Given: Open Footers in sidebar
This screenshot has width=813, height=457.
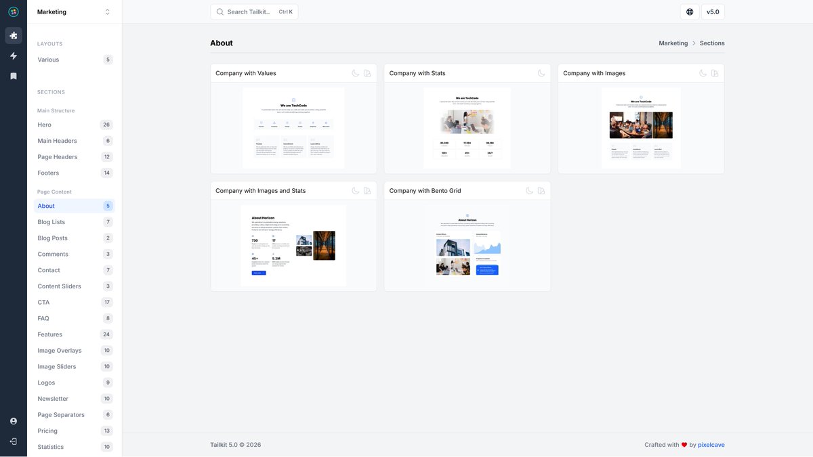Looking at the screenshot, I should pyautogui.click(x=75, y=173).
